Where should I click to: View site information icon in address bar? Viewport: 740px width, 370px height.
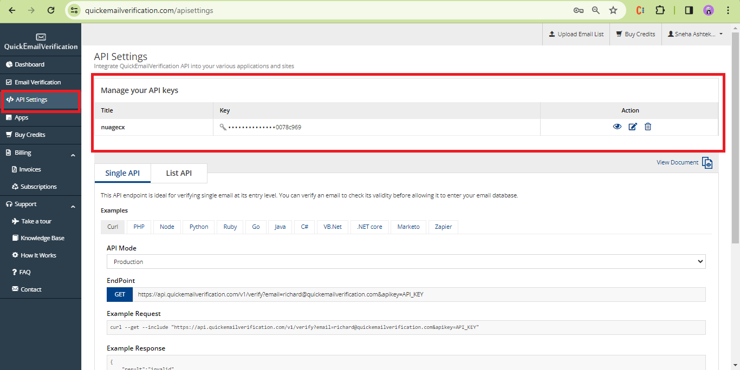tap(75, 10)
